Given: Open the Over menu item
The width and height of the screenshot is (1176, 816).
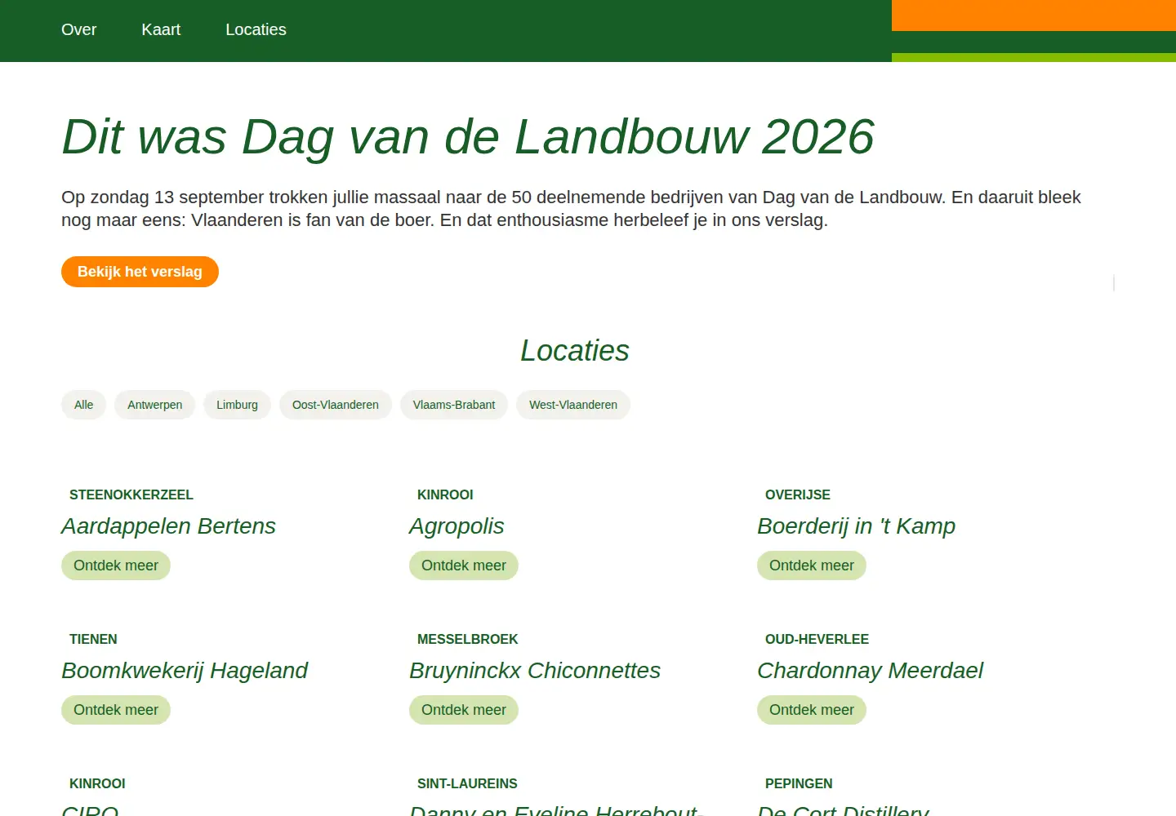Looking at the screenshot, I should [x=78, y=29].
